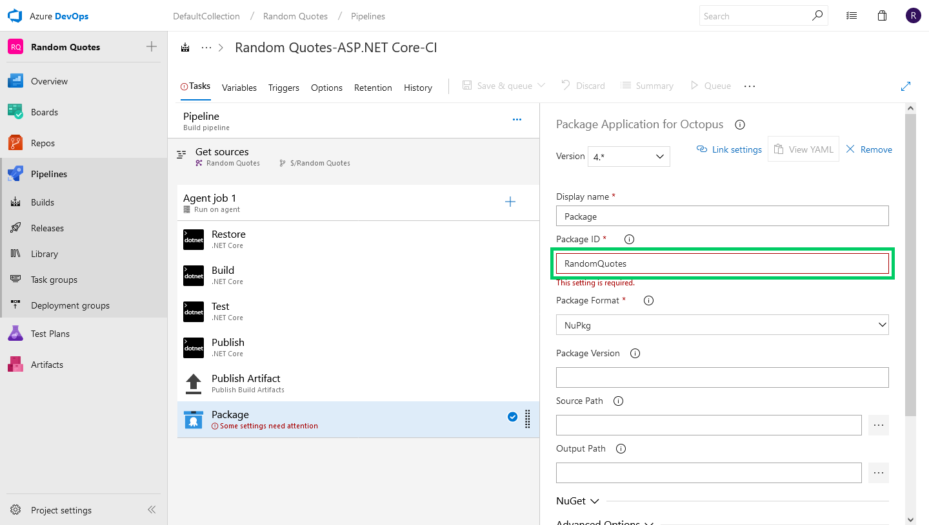This screenshot has width=929, height=525.
Task: Add a task to Agent job 1
Action: point(510,202)
